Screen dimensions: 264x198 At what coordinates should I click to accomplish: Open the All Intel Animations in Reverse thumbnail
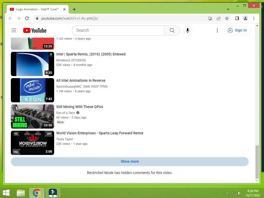pyautogui.click(x=32, y=90)
